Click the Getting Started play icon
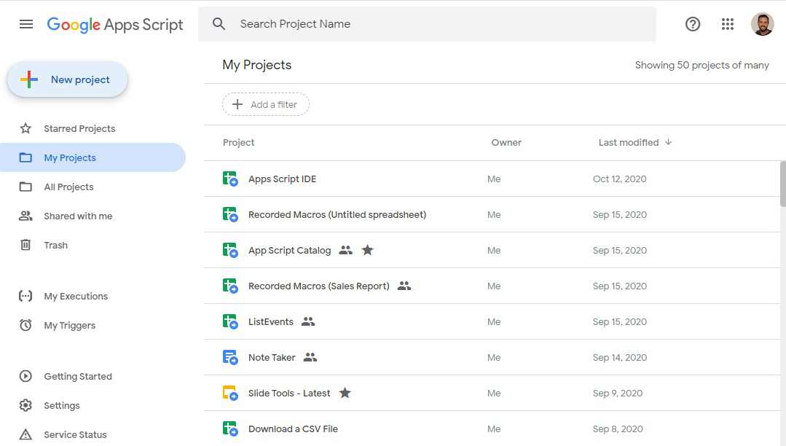Viewport: 786px width, 446px height. pos(25,376)
